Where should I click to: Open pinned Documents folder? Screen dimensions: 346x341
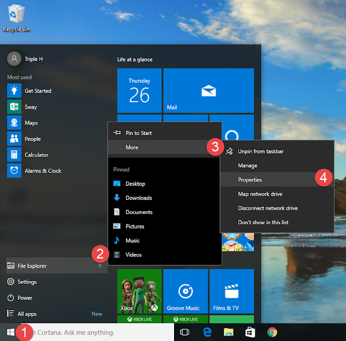(164, 212)
